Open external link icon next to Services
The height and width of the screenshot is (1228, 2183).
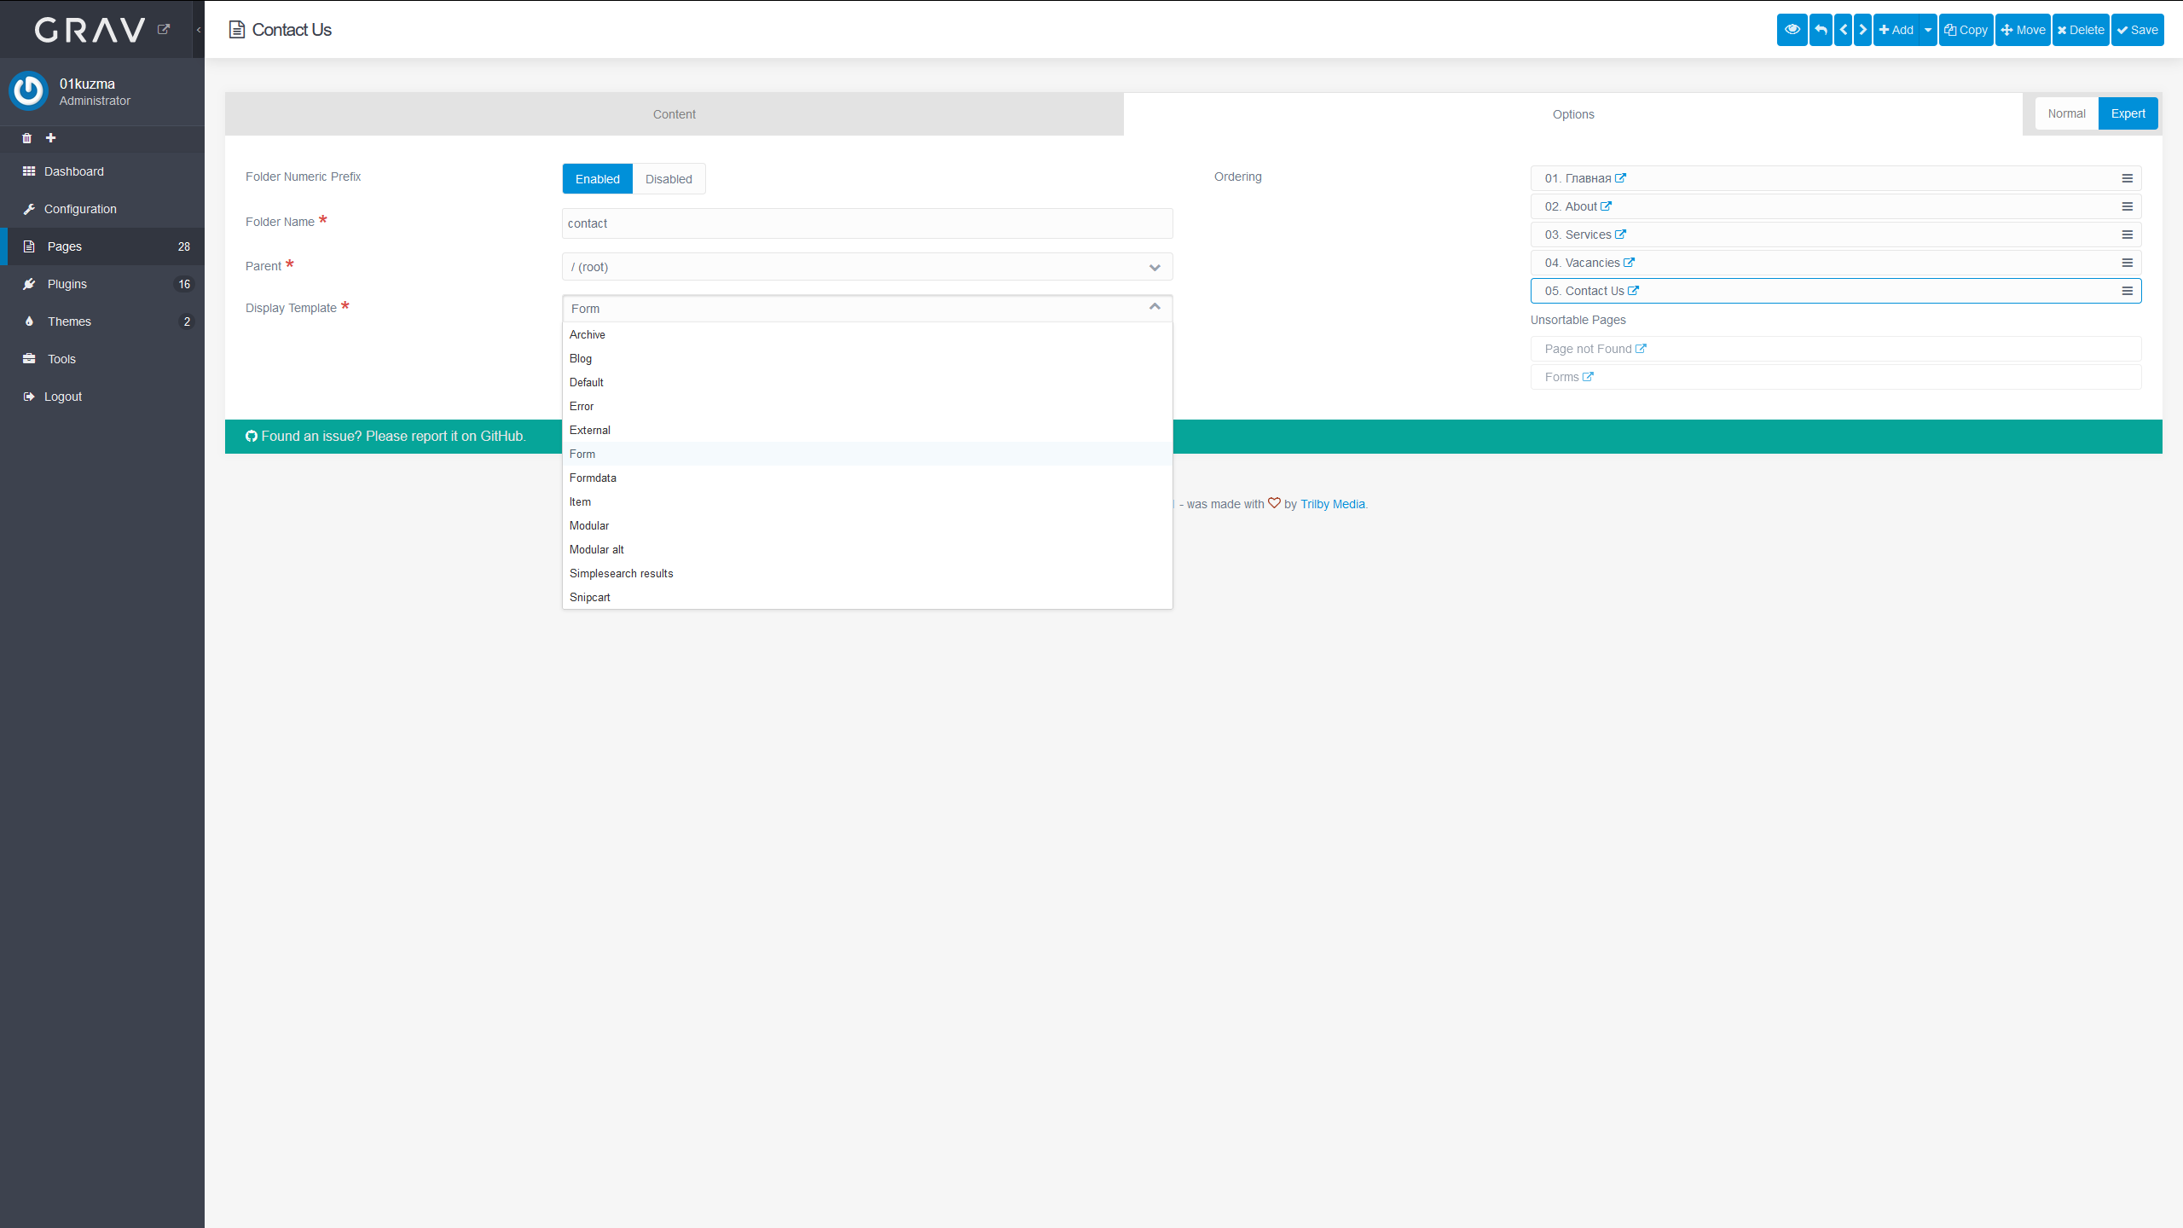(x=1620, y=235)
